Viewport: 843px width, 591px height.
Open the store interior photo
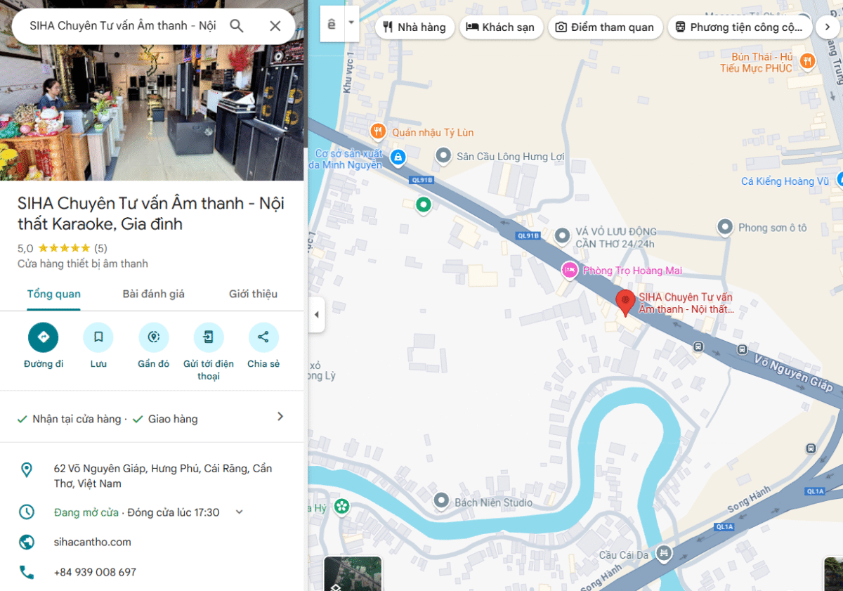[x=152, y=112]
